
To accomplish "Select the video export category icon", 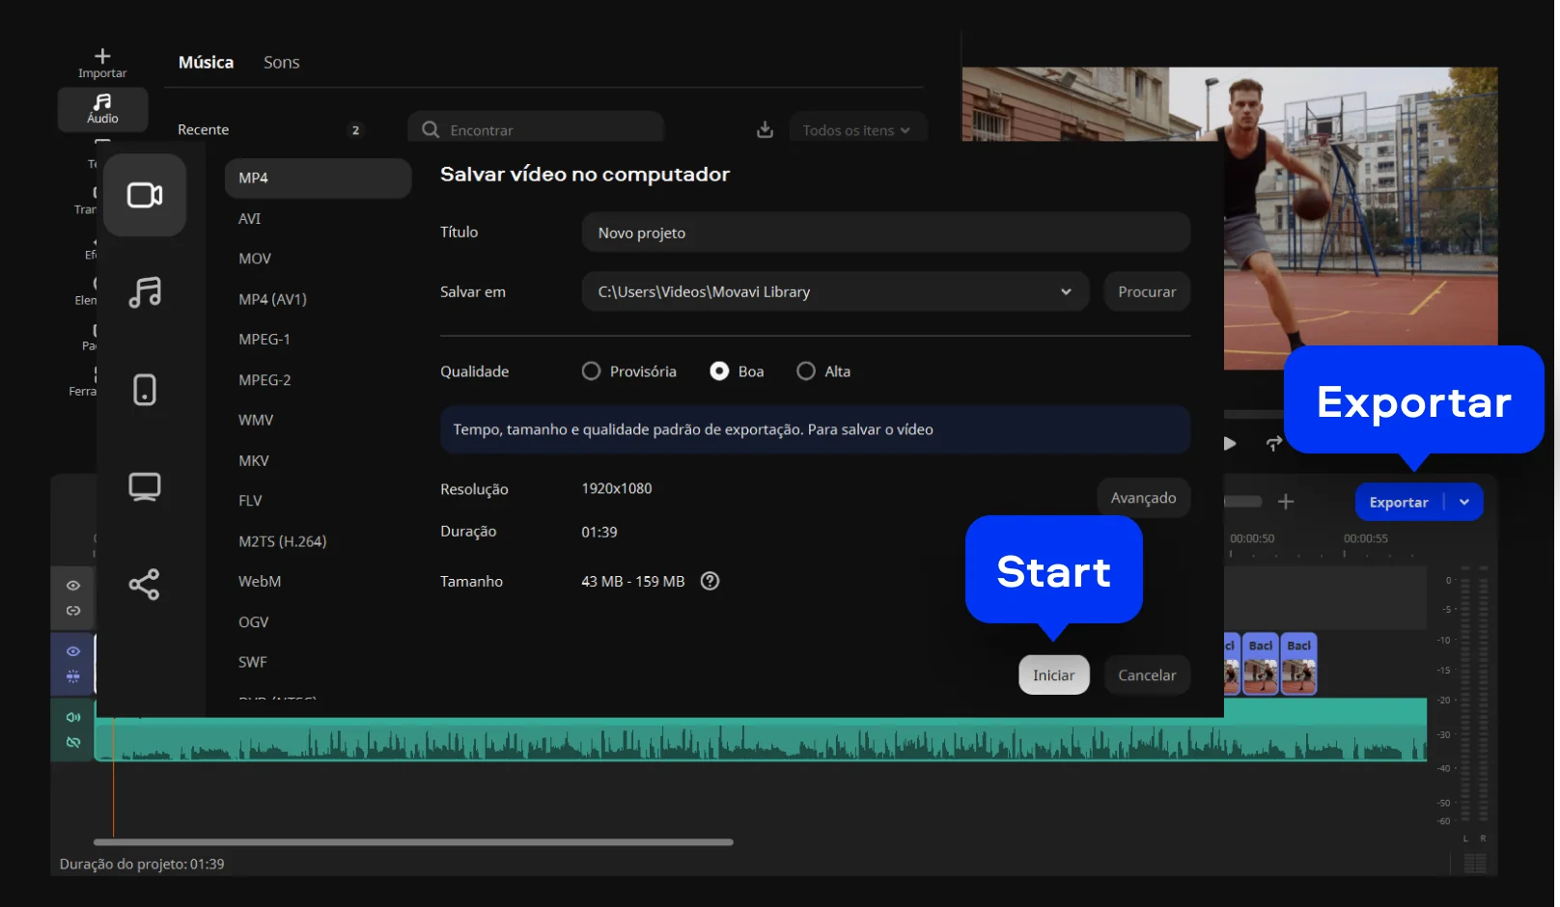I will (x=145, y=195).
